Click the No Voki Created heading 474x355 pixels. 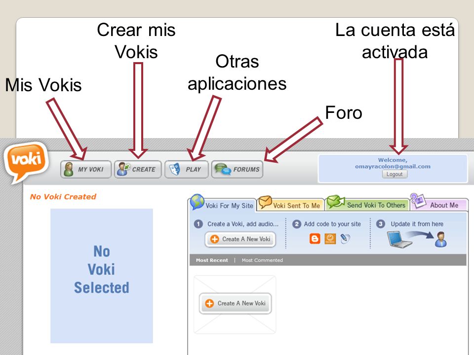coord(63,197)
